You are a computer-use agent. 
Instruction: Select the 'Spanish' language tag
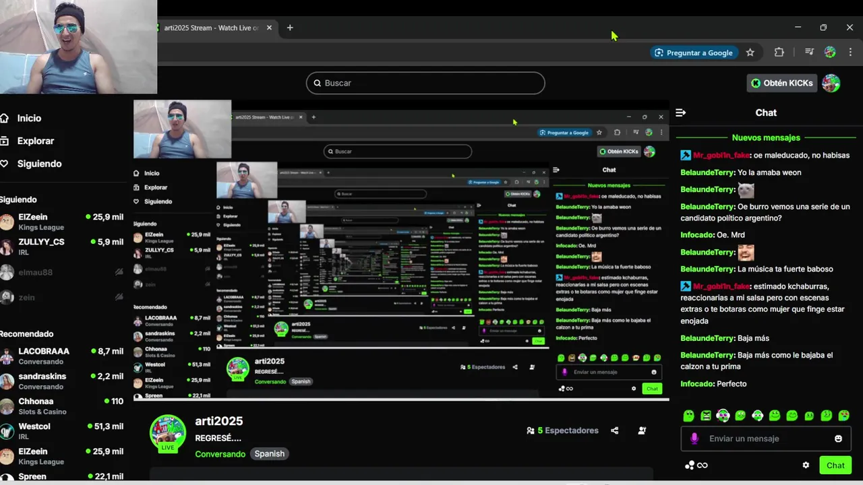coord(269,454)
